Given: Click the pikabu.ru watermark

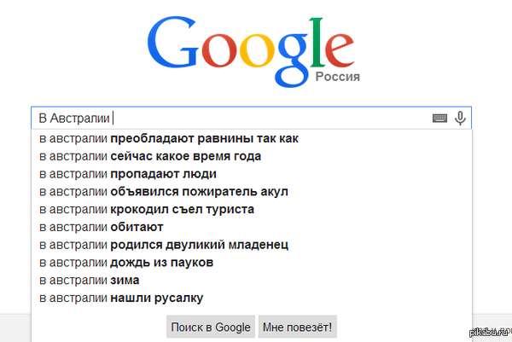Looking at the screenshot, I should click(488, 332).
